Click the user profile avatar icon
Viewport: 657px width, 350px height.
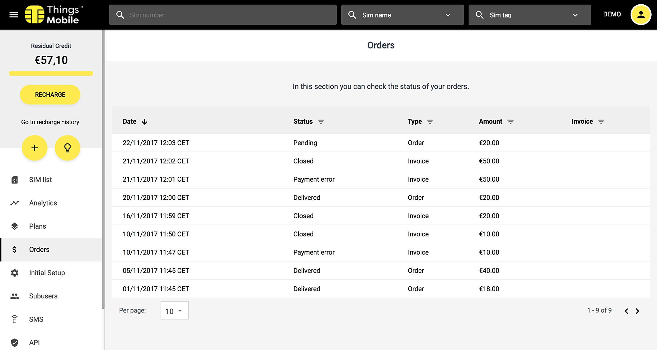tap(641, 15)
